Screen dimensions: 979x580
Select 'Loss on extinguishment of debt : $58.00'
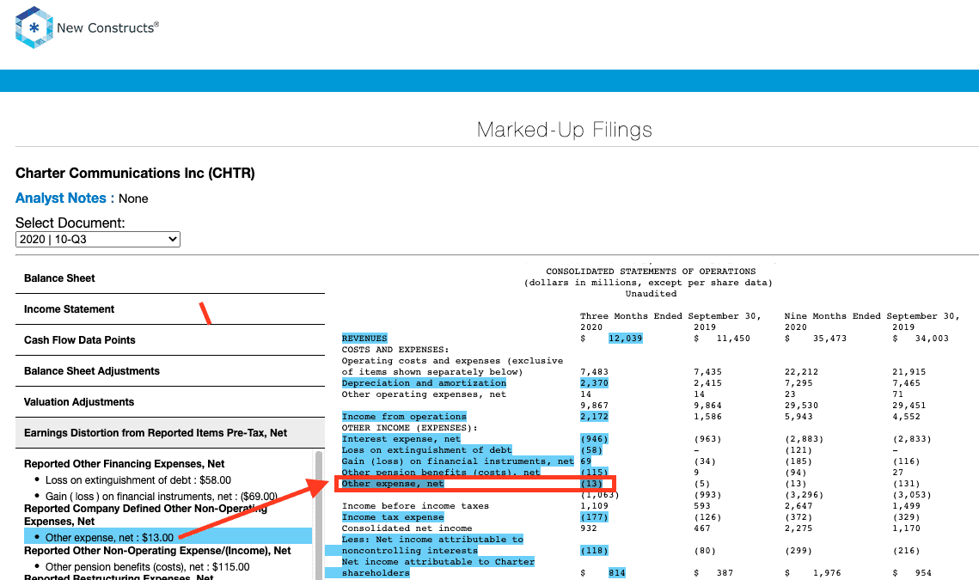(138, 480)
